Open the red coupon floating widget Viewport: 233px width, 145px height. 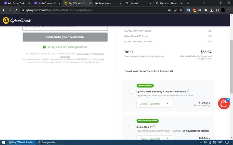pyautogui.click(x=224, y=103)
